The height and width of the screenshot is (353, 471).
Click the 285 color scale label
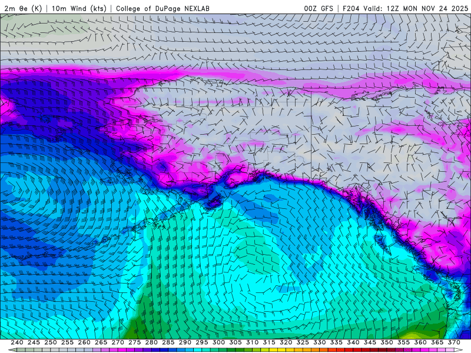point(168,342)
